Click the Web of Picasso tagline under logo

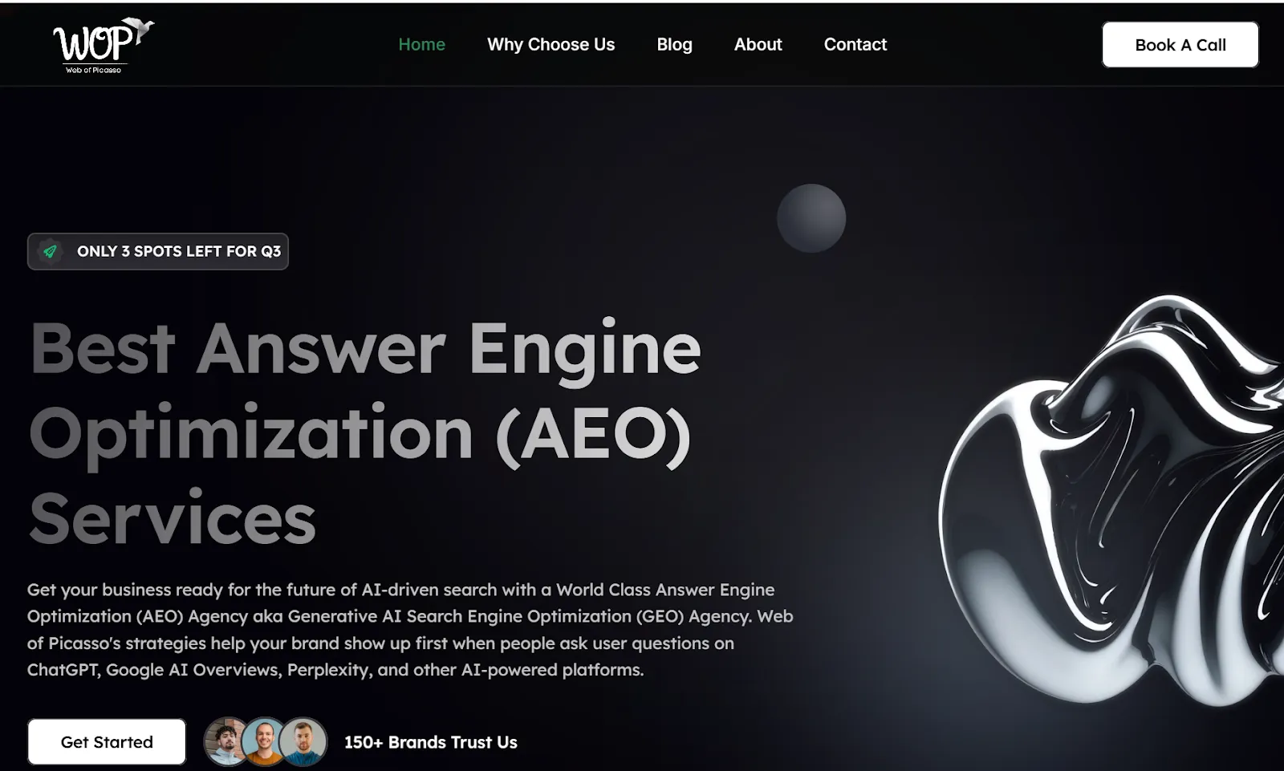pos(93,70)
